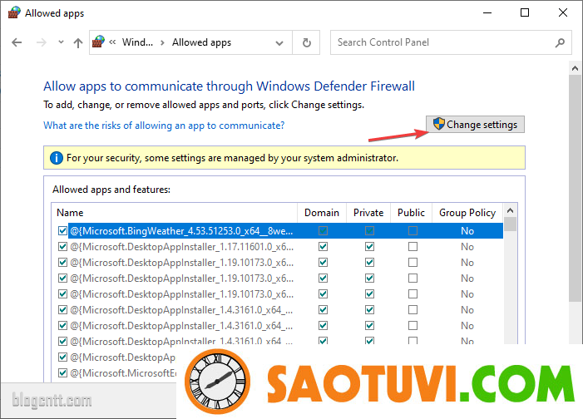
Task: Maximize the Allowed apps window
Action: click(x=525, y=12)
